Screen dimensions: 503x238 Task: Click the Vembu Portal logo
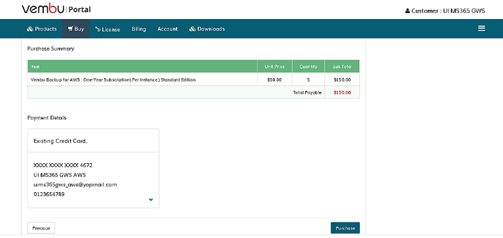tap(56, 9)
